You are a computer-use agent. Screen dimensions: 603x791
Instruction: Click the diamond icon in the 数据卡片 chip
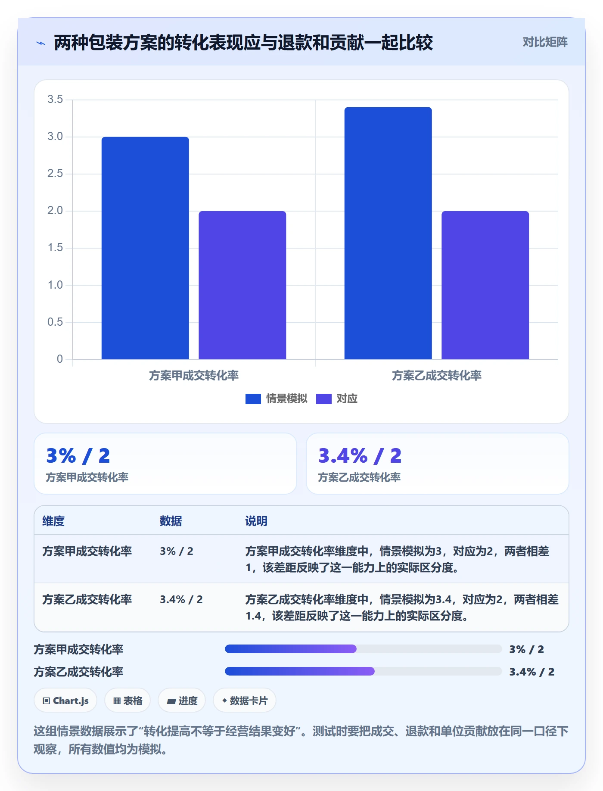pyautogui.click(x=224, y=701)
